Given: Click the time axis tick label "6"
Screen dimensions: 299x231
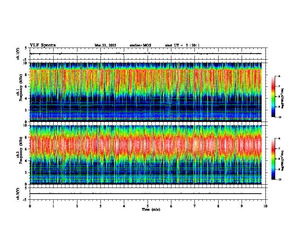Looking at the screenshot, I should tap(171, 206).
